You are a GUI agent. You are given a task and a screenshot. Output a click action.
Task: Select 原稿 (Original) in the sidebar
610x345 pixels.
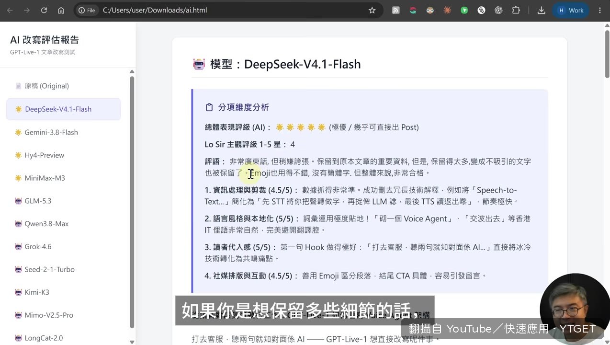point(63,86)
